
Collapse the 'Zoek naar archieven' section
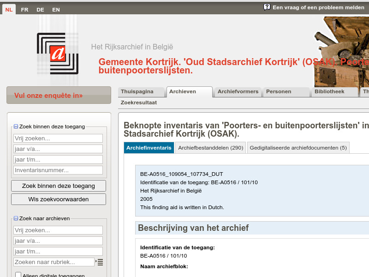[x=16, y=218]
